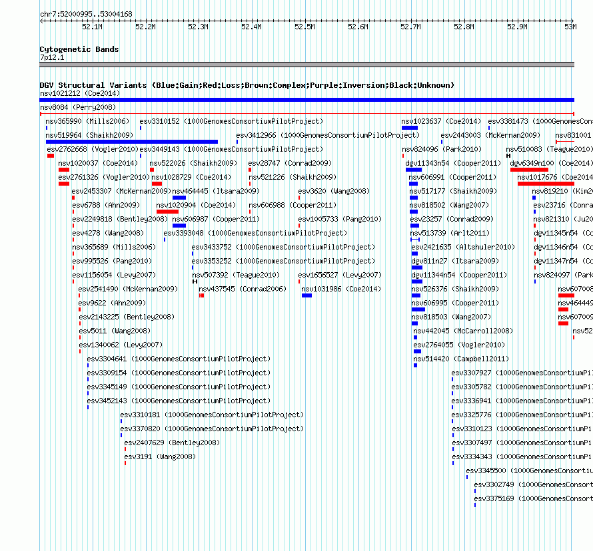Click label nsv1031986 (Coe2014)
Screen dimensions: 593x551
341,289
